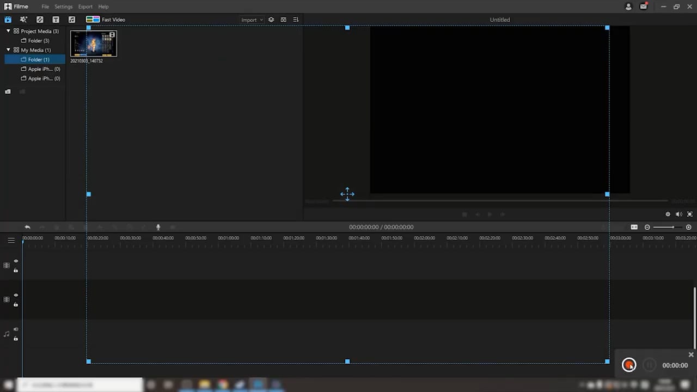
Task: Open the media sort order options
Action: pos(296,20)
